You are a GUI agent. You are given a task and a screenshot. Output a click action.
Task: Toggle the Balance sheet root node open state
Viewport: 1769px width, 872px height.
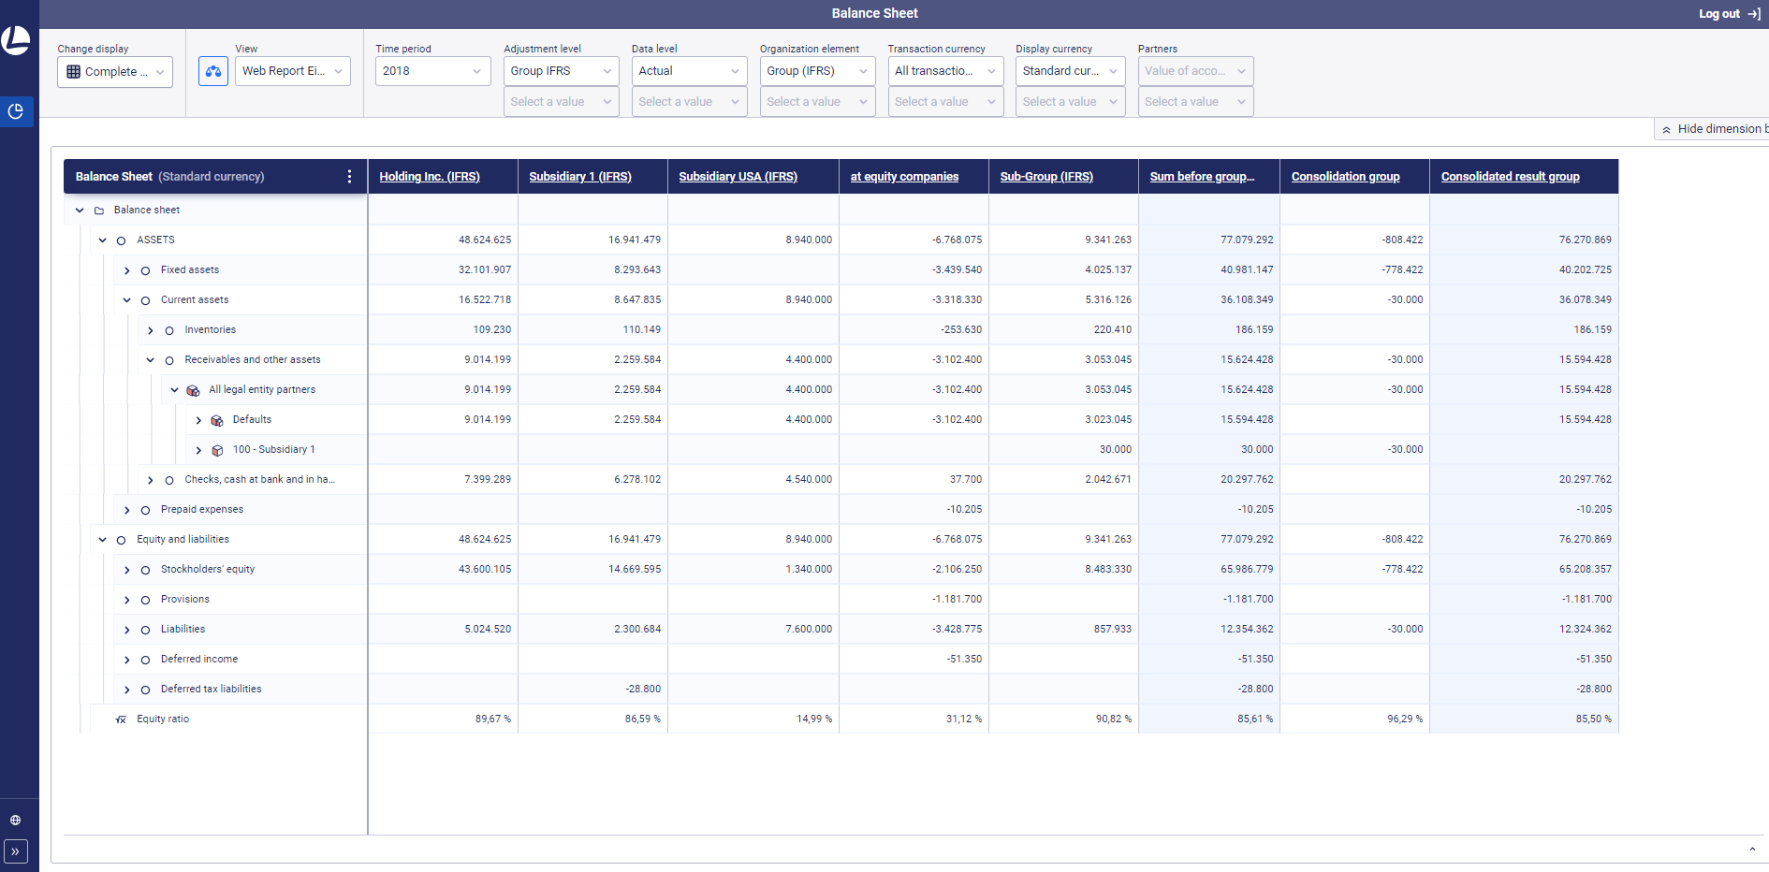pyautogui.click(x=80, y=210)
